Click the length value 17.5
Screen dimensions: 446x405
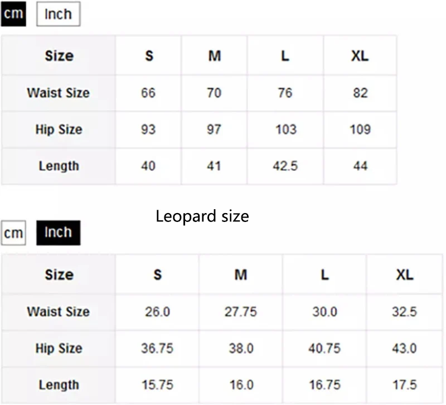tap(404, 385)
